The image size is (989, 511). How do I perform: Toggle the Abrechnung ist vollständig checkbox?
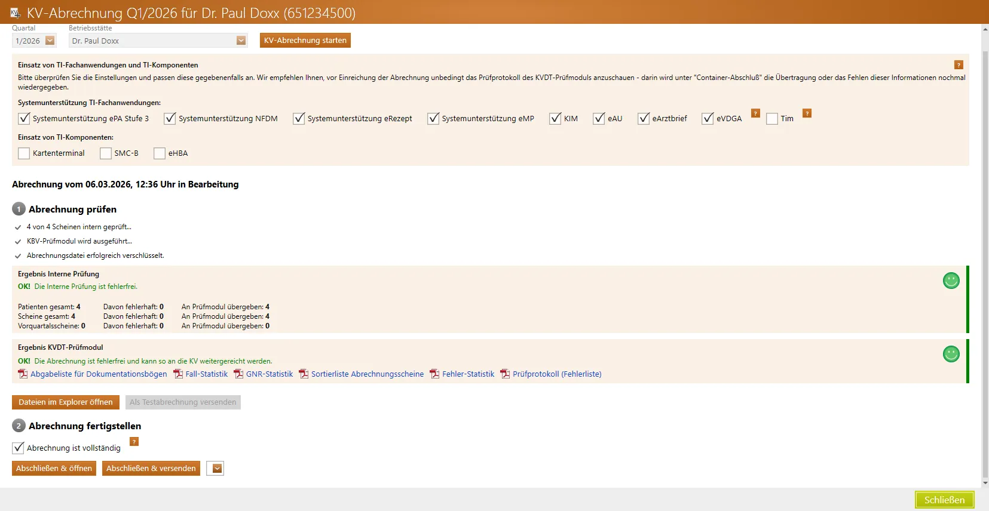pyautogui.click(x=19, y=448)
